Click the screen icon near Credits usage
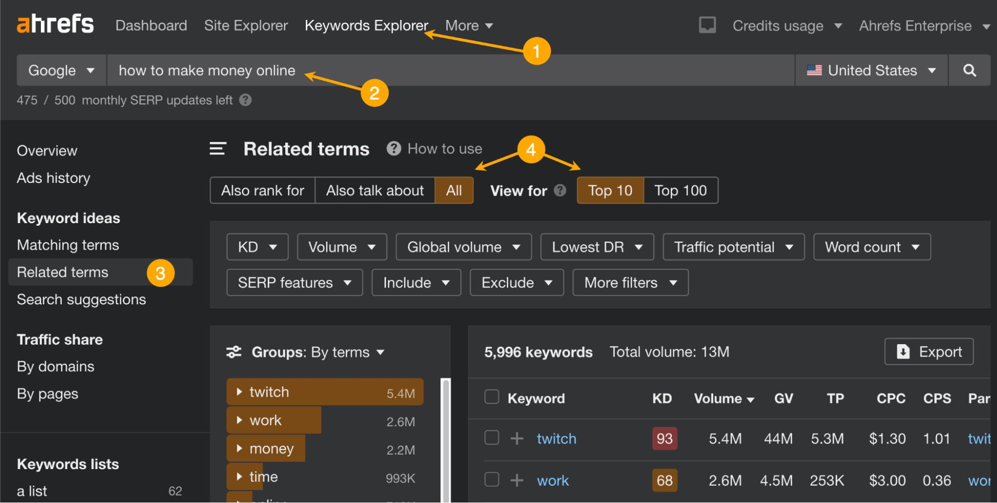The height and width of the screenshot is (503, 997). [x=707, y=24]
